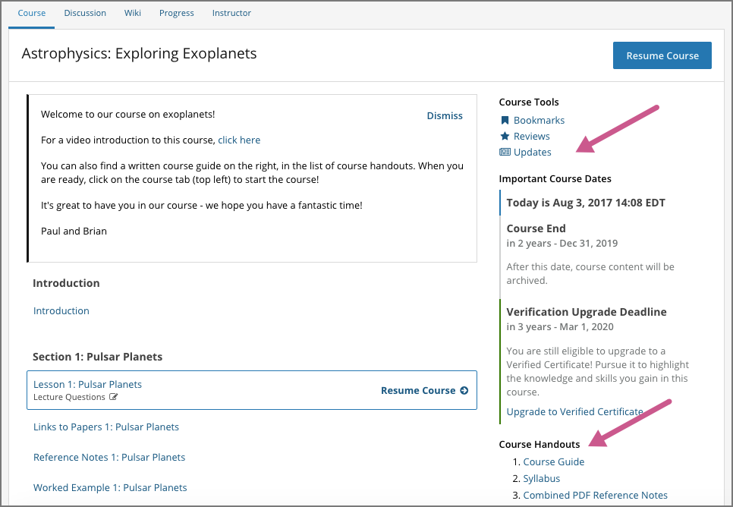This screenshot has width=733, height=507.
Task: Select the Course tab
Action: pos(31,12)
